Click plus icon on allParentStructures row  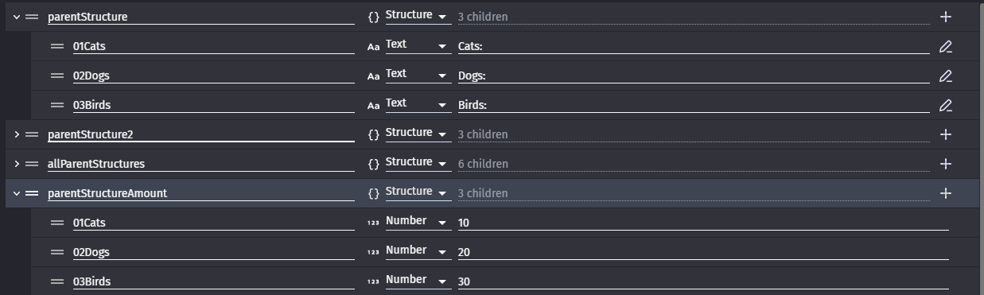[945, 164]
